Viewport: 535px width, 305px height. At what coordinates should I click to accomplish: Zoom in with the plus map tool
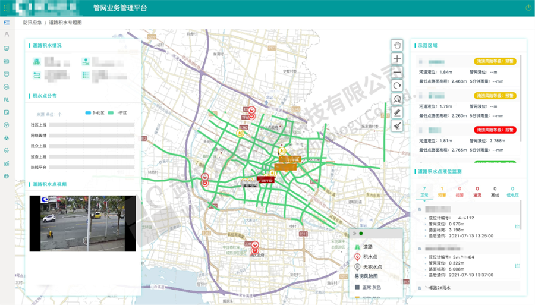(x=397, y=59)
